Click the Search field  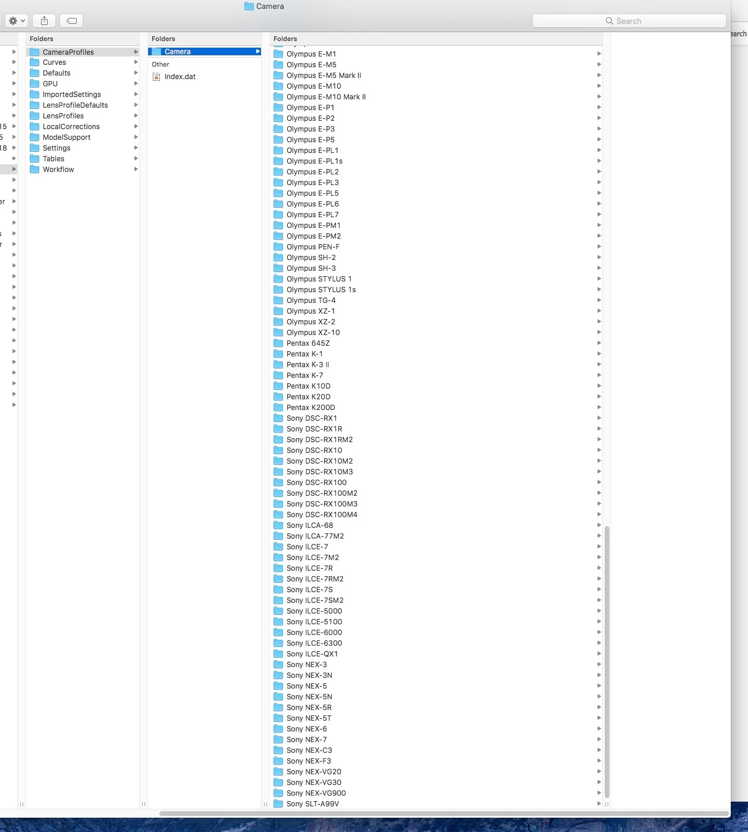click(629, 21)
